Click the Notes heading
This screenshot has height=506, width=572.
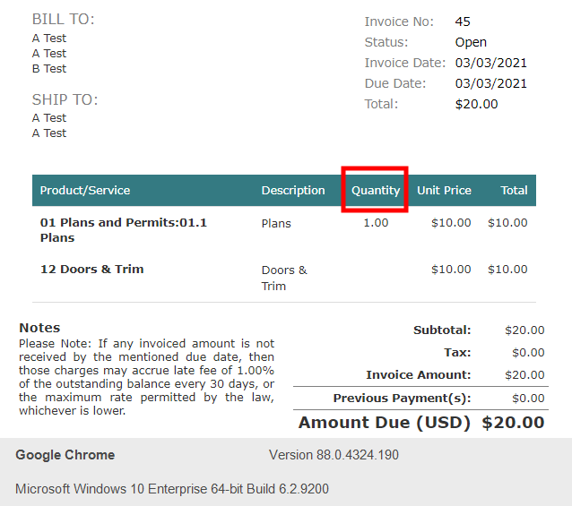[x=39, y=328]
